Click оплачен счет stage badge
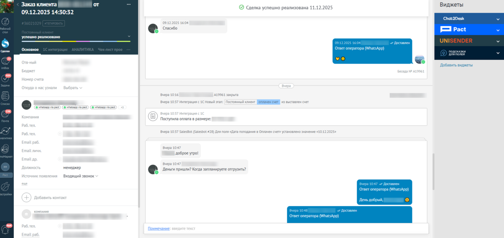Image resolution: width=504 pixels, height=238 pixels. [268, 102]
